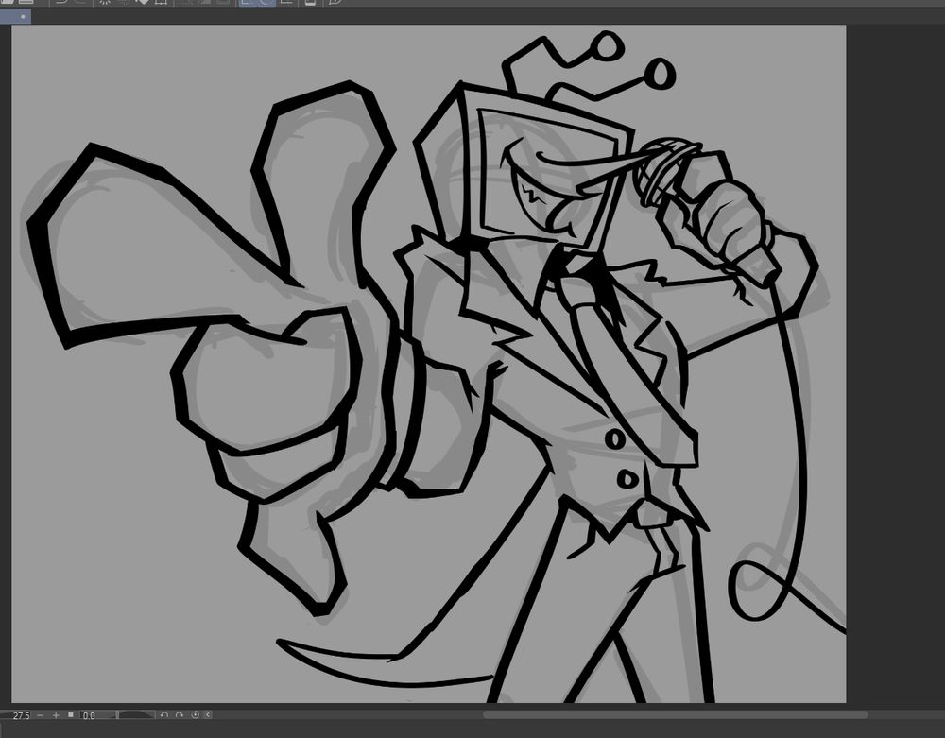The width and height of the screenshot is (945, 738).
Task: Rotate the canvas view counterclockwise
Action: 163,715
